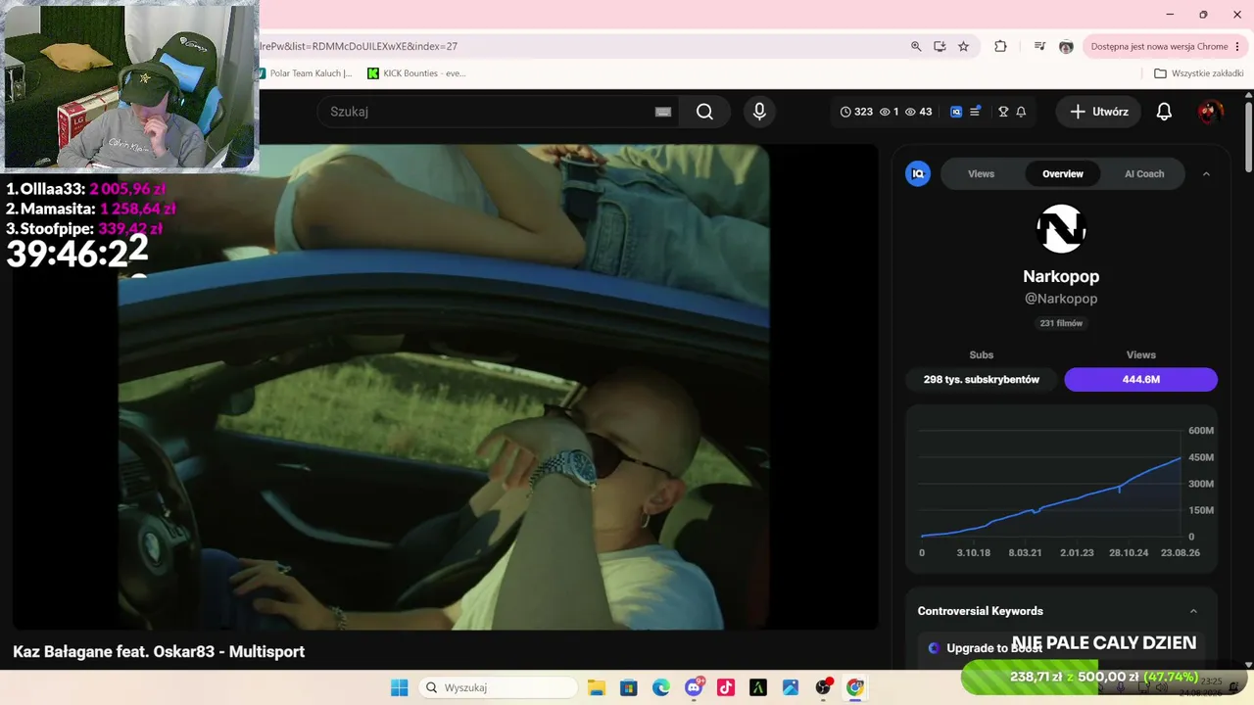Select the 444.6M views button
This screenshot has width=1254, height=705.
point(1141,379)
